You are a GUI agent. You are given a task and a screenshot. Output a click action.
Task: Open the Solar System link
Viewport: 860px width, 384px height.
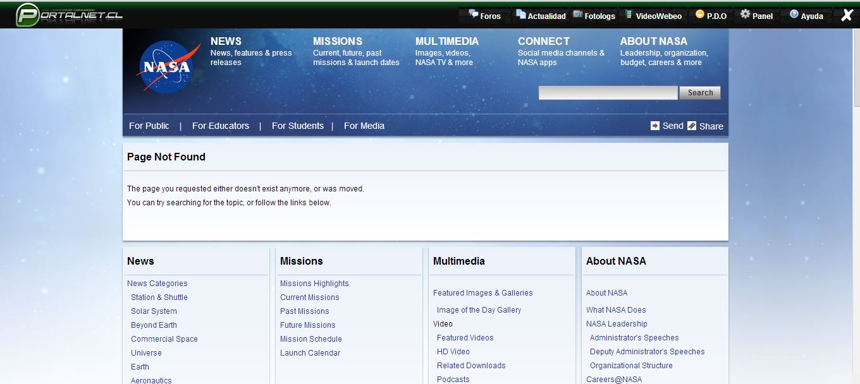154,311
